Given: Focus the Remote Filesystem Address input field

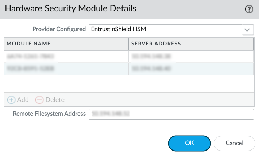Looking at the screenshot, I should pyautogui.click(x=171, y=114).
